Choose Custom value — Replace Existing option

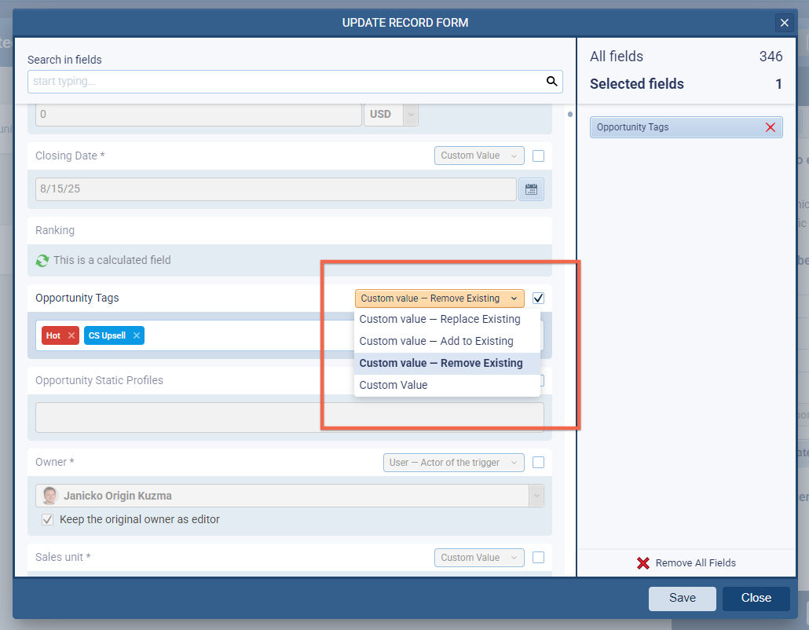click(x=440, y=319)
